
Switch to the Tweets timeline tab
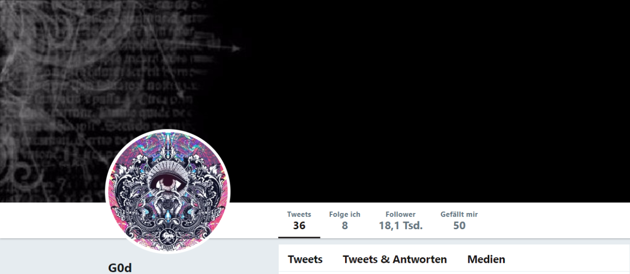(305, 259)
